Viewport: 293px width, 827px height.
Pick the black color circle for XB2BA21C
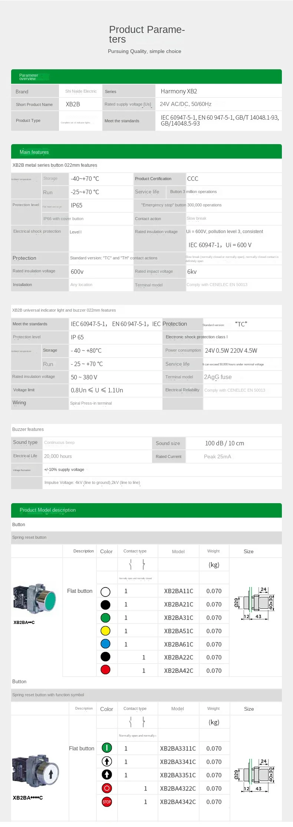tap(105, 605)
